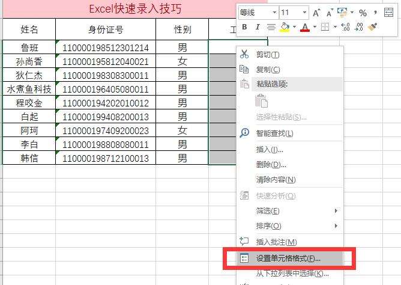The height and width of the screenshot is (285, 401).
Task: Click the copy pages icon
Action: (244, 69)
